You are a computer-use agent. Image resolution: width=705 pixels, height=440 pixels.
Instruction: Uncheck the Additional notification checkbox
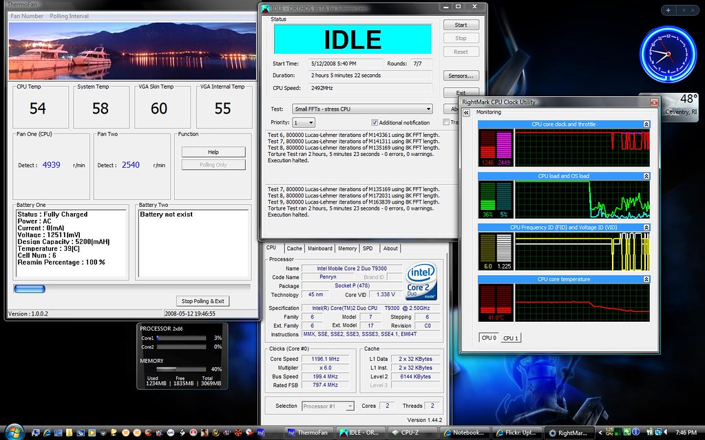(375, 122)
